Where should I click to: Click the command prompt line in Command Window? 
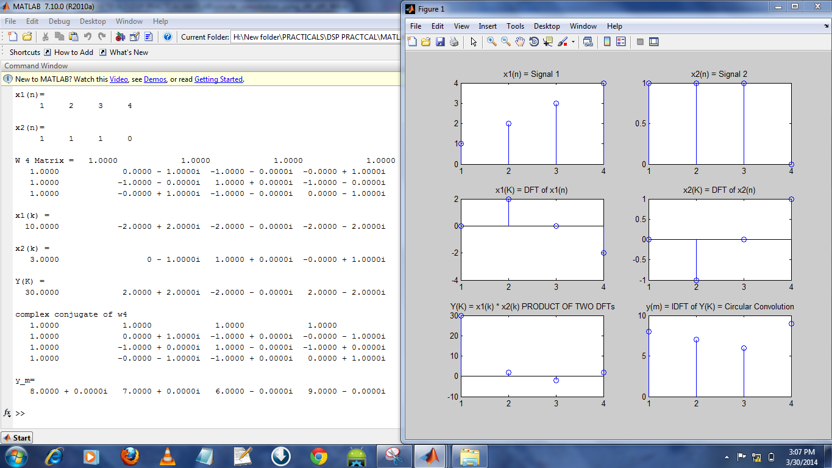tap(205, 413)
